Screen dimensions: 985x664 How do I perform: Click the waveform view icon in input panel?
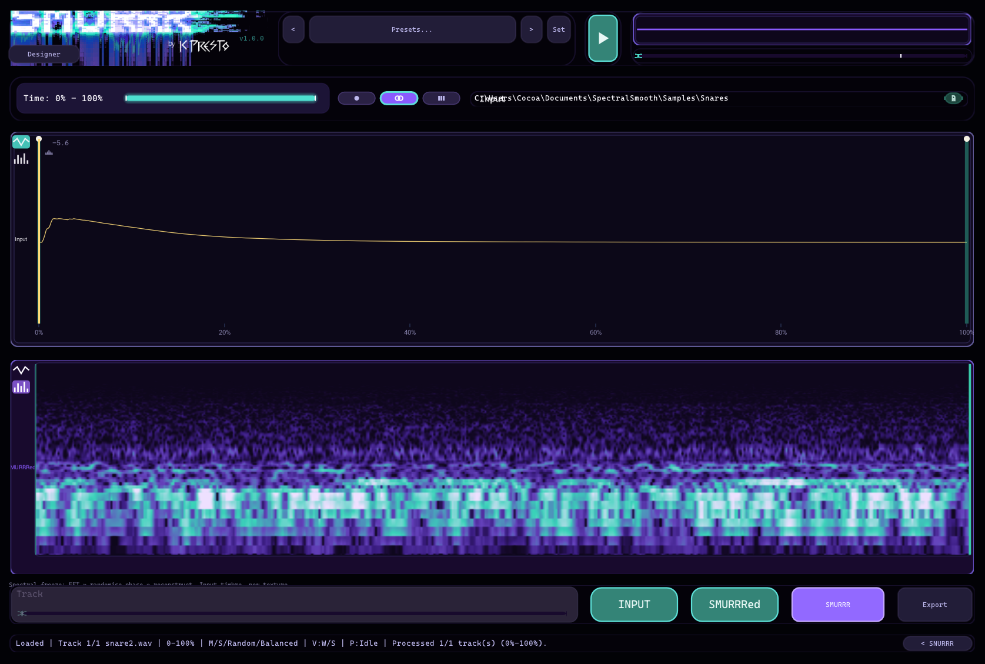pyautogui.click(x=21, y=142)
